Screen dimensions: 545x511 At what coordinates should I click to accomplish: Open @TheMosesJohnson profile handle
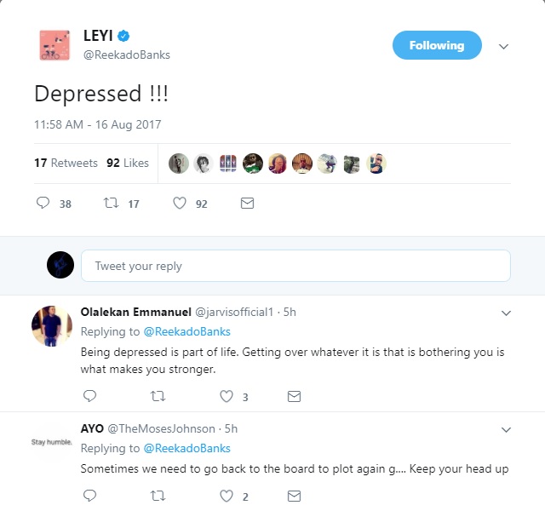click(161, 428)
